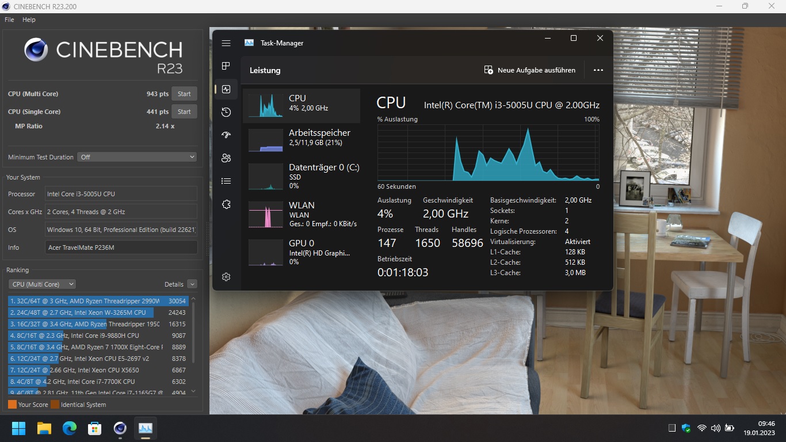Viewport: 786px width, 442px height.
Task: Click the Identical System brown legend swatch
Action: point(55,405)
